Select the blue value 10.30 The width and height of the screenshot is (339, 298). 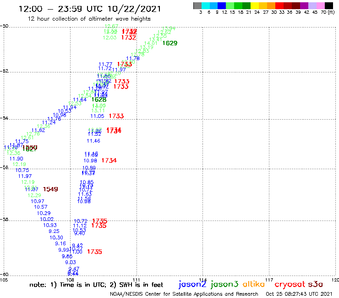pyautogui.click(x=56, y=237)
